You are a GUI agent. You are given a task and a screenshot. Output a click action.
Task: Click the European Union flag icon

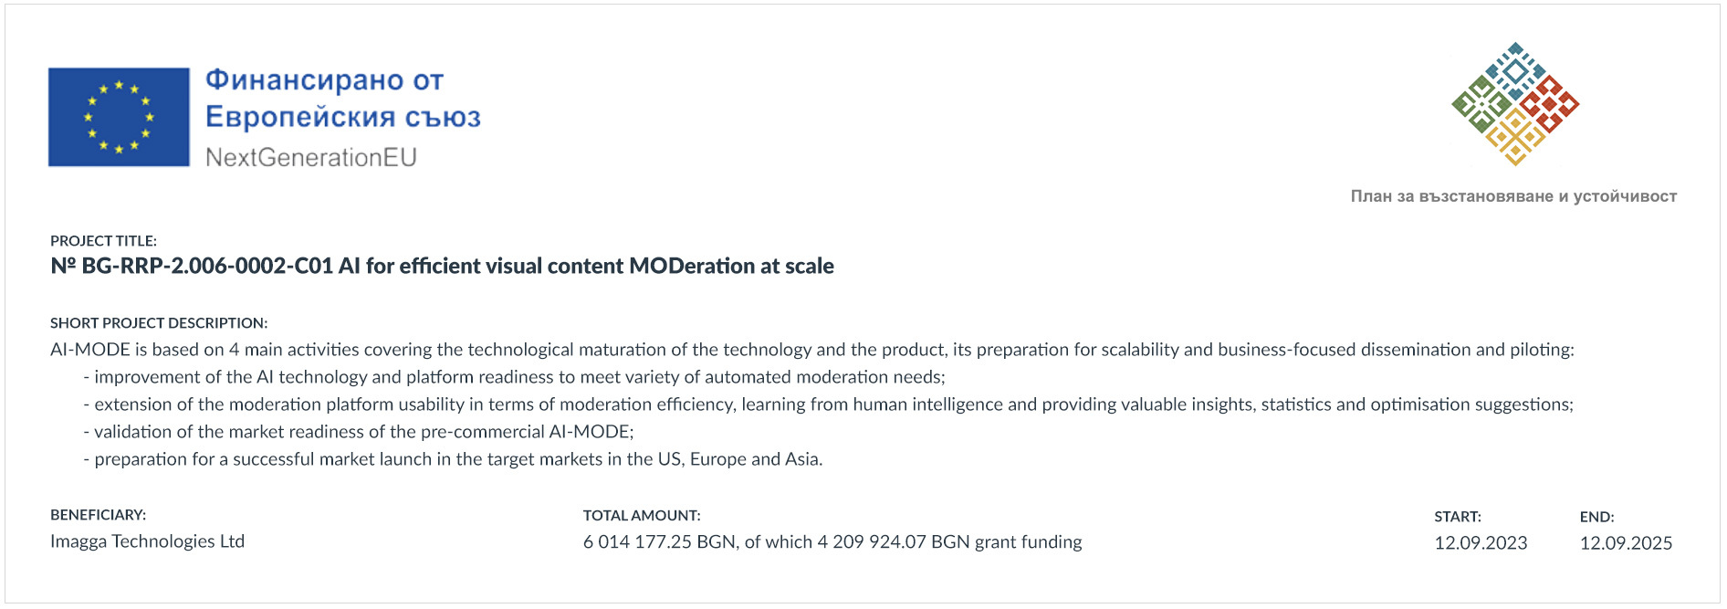119,117
